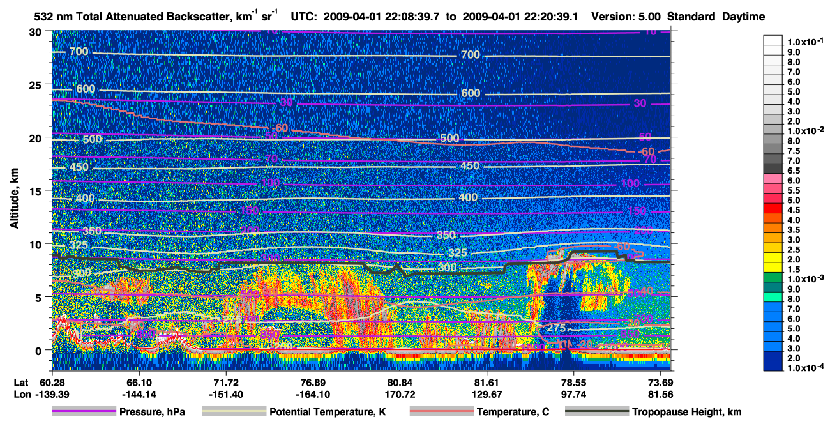Click latitude value '81.61'
Screen dimensions: 830x426
pyautogui.click(x=487, y=382)
